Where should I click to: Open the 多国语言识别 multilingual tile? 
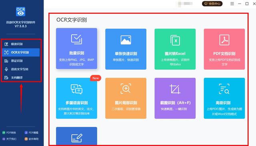click(76, 98)
